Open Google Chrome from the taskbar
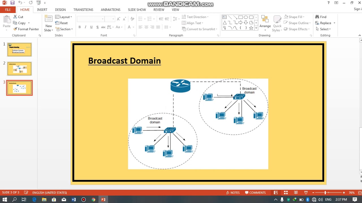Screen dimensions: 362x203 (93, 200)
